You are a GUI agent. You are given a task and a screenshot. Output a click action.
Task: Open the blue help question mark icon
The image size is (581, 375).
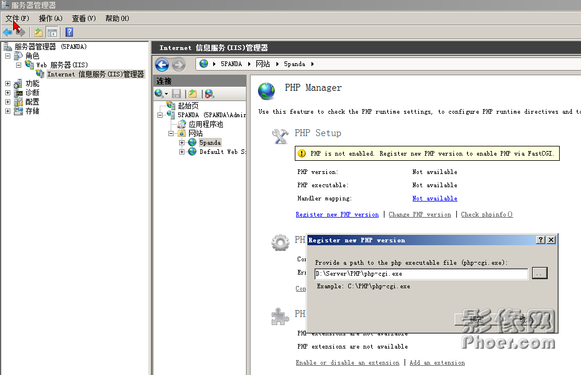(x=69, y=32)
